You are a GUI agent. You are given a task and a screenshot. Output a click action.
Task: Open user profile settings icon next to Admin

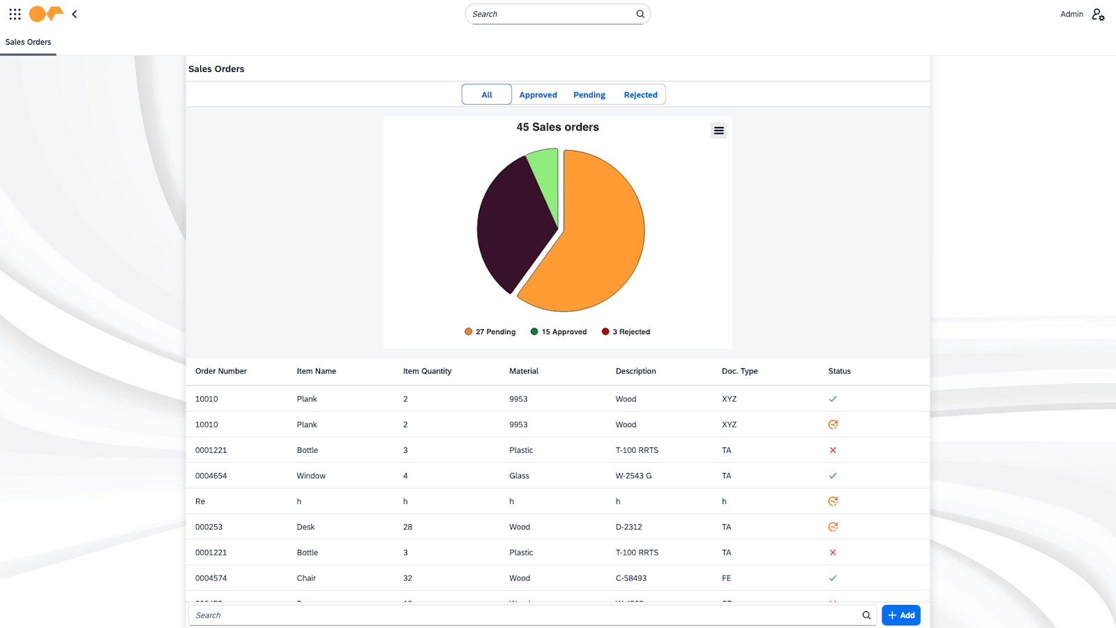[1098, 14]
